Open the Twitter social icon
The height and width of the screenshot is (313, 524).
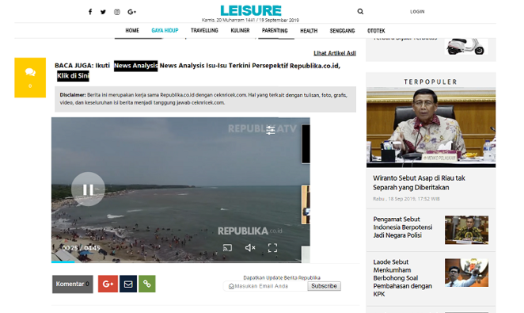(103, 12)
